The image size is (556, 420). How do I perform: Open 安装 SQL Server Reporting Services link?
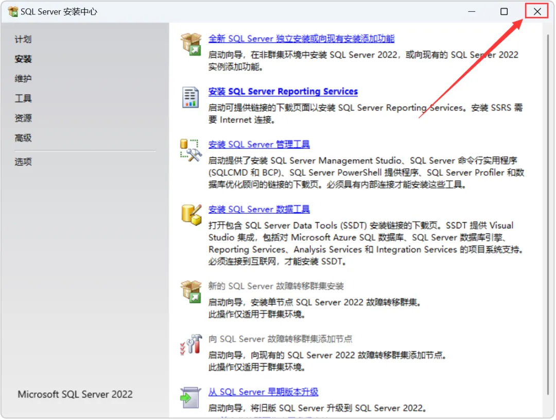pos(283,92)
